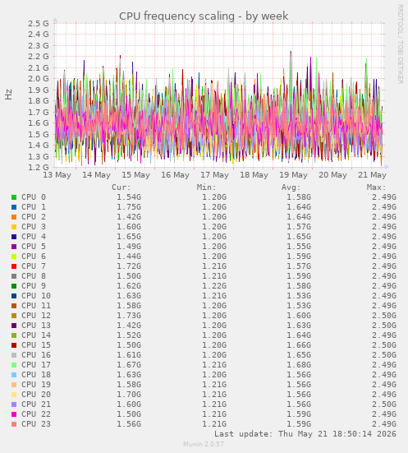
Task: Click the '13 May' x-axis label
Action: pyautogui.click(x=57, y=175)
